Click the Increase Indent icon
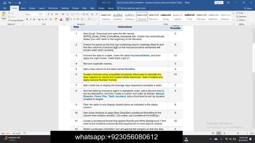The height and width of the screenshot is (143, 255). point(88,14)
